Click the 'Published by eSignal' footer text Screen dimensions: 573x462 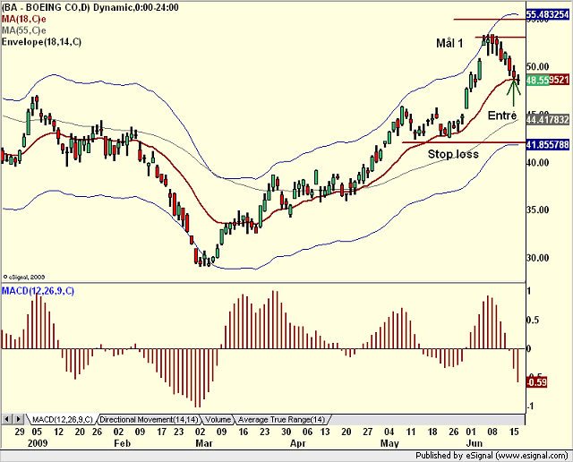pos(492,456)
